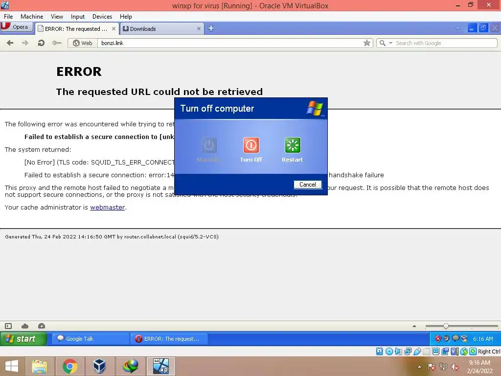Select the ERROR Opera taskbar button

coord(169,339)
